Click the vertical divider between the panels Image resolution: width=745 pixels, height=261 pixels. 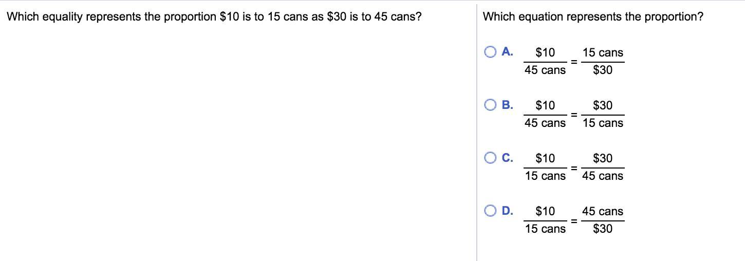(x=476, y=133)
